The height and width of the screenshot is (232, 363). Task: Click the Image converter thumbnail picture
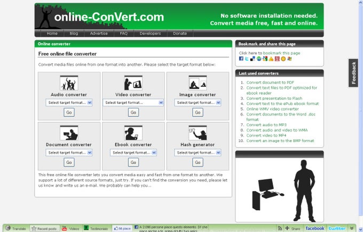click(198, 83)
